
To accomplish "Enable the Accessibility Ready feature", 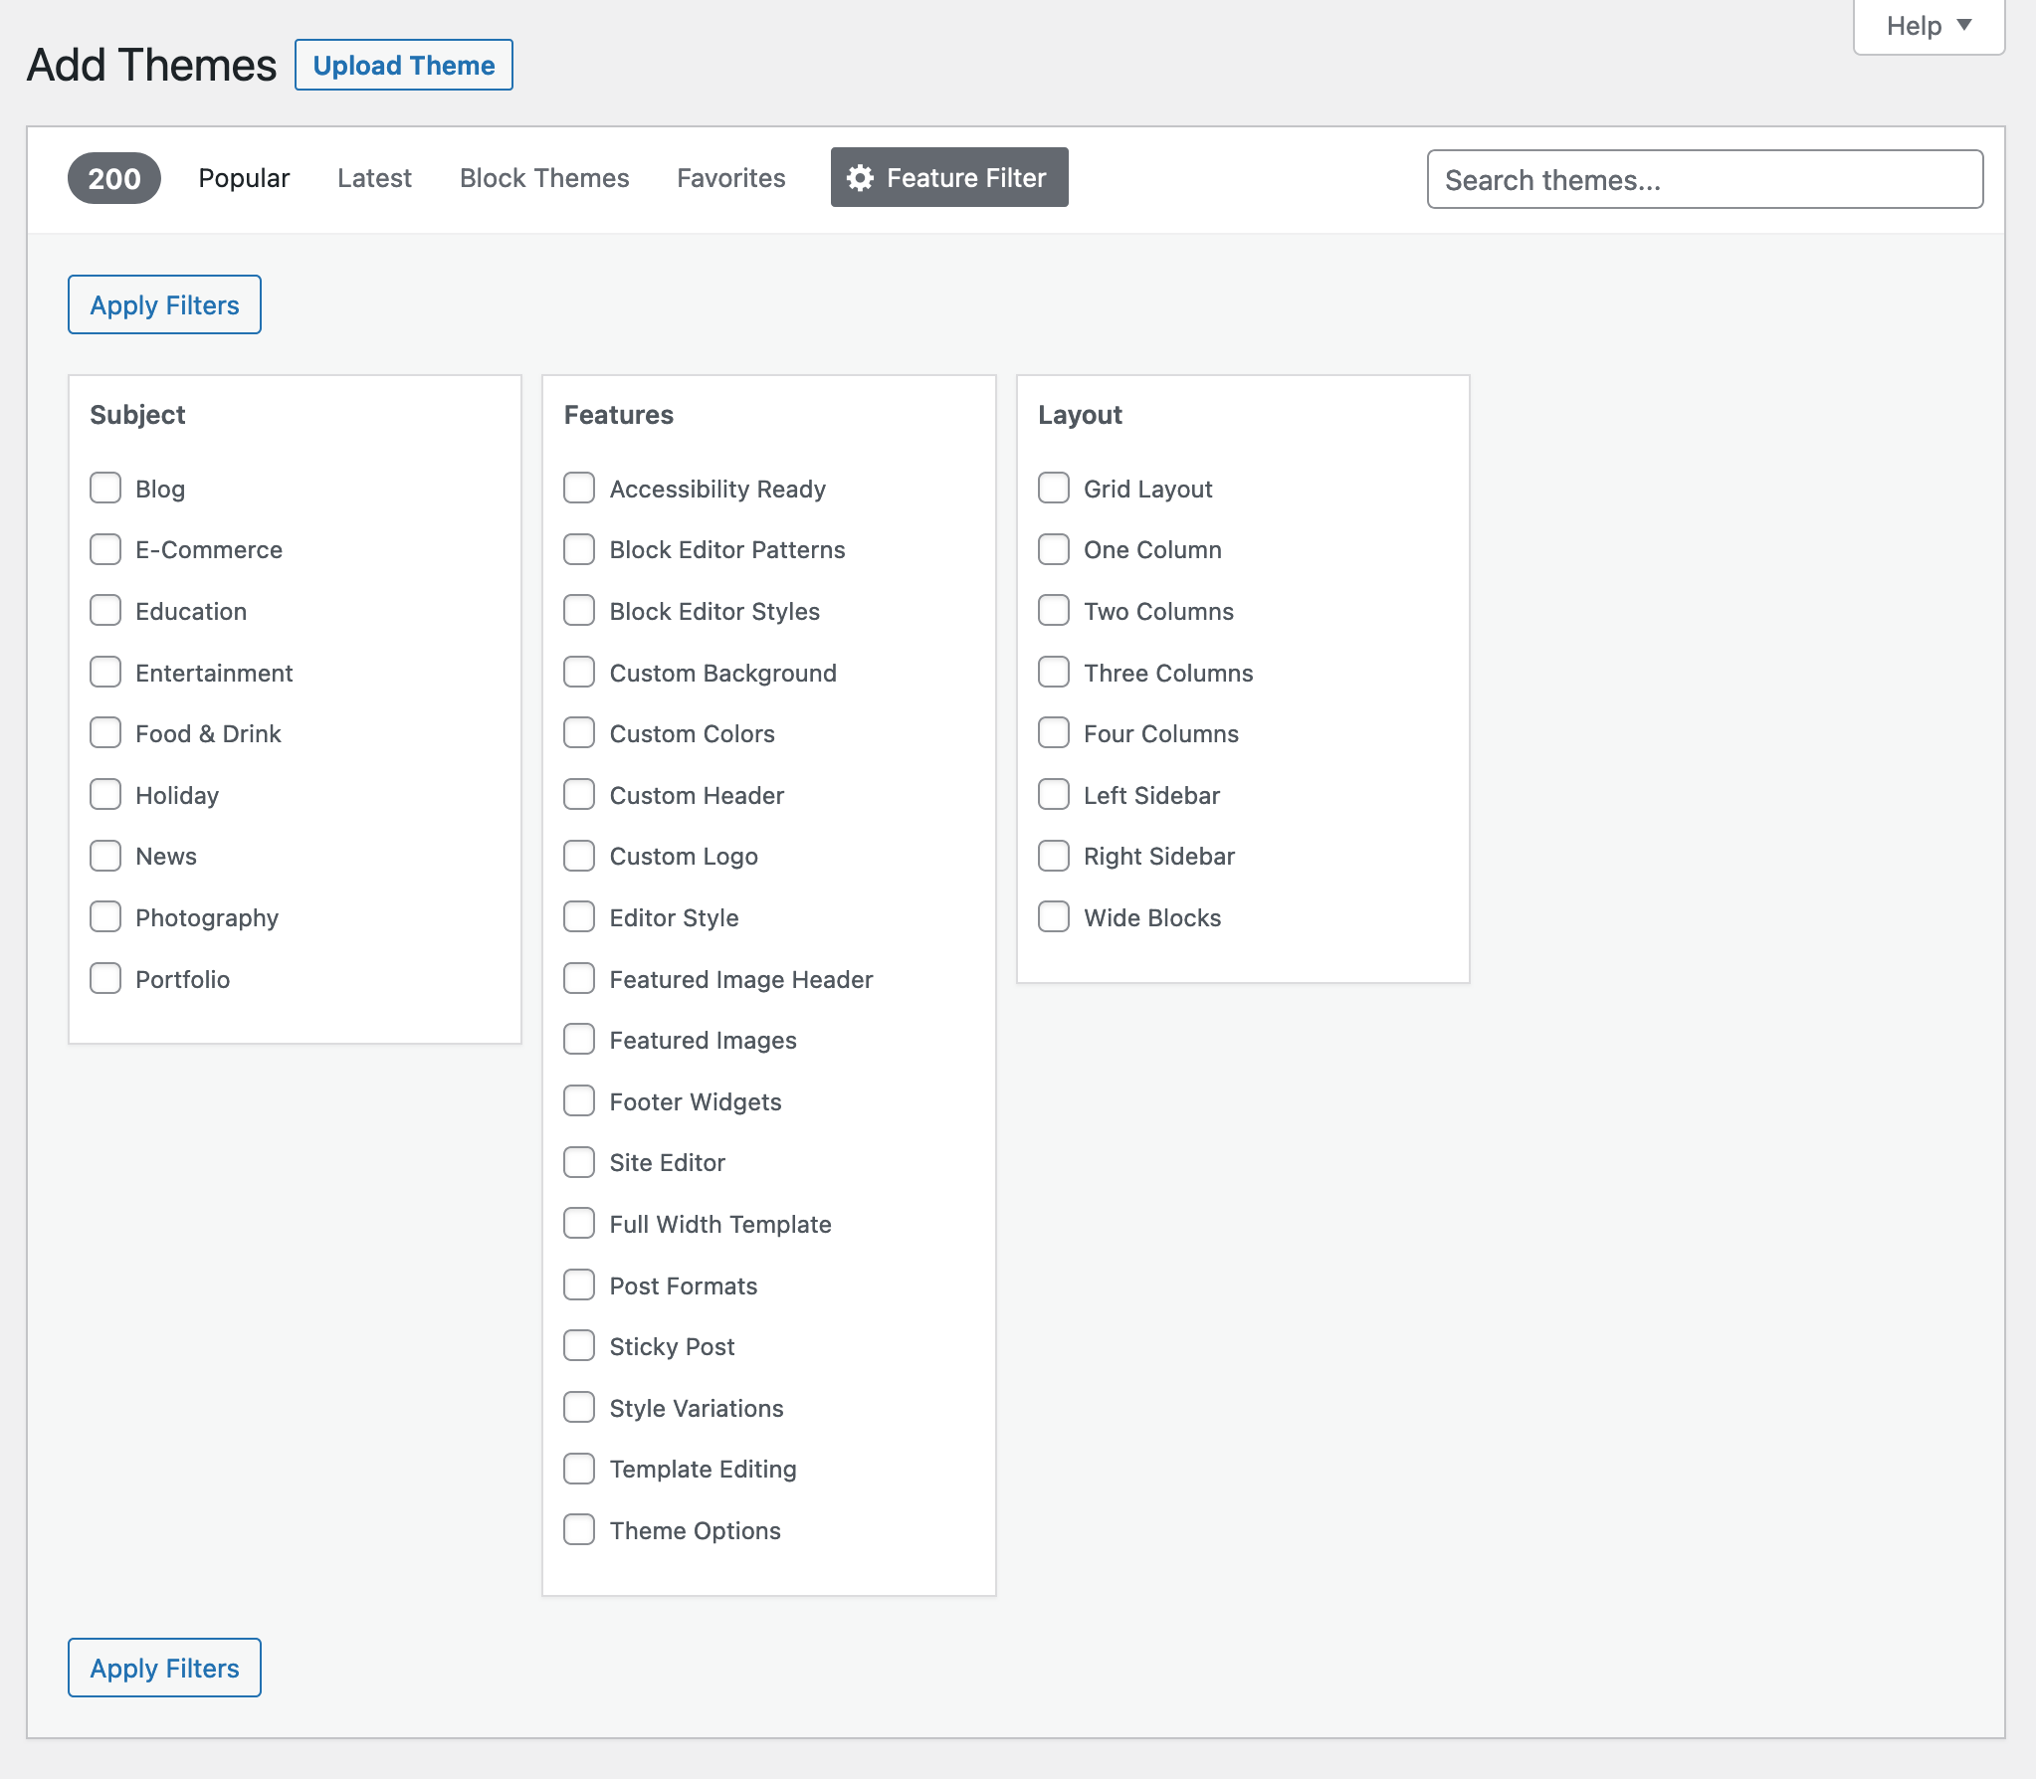I will (579, 488).
